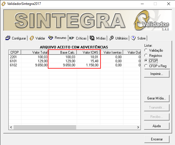Click the Valor Isentas column header
The width and height of the screenshot is (175, 145).
[x=112, y=52]
